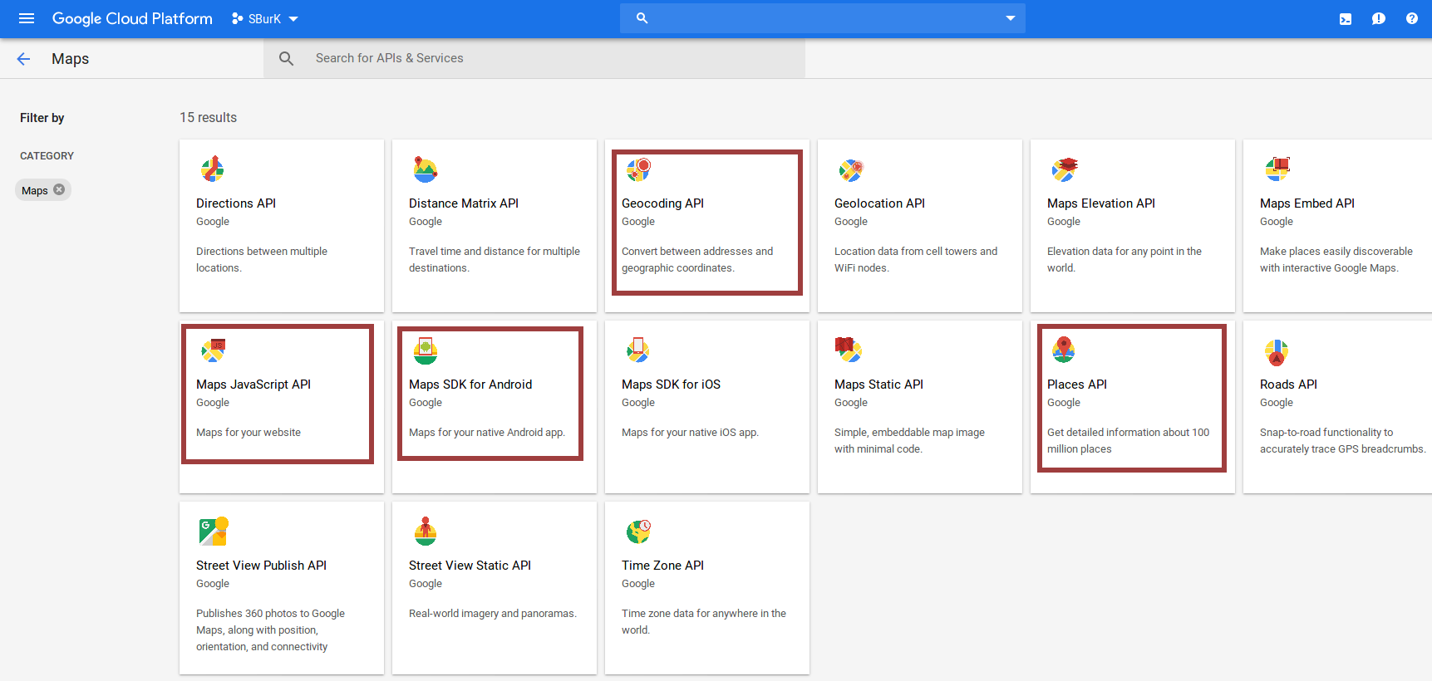Open the hamburger navigation menu

coord(27,18)
